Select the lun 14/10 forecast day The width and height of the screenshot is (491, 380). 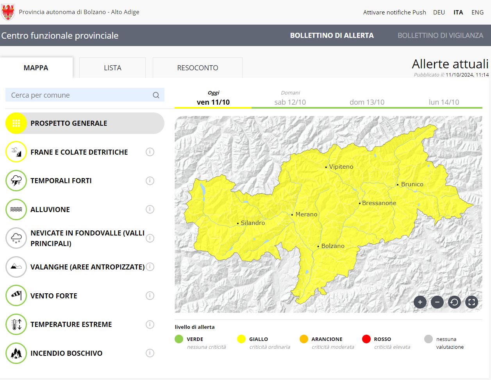click(x=444, y=102)
